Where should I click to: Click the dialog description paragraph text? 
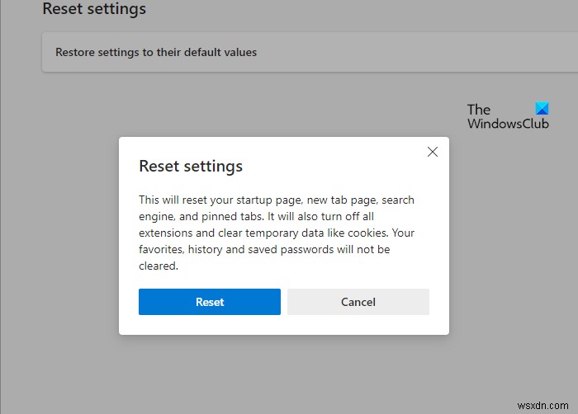(277, 233)
